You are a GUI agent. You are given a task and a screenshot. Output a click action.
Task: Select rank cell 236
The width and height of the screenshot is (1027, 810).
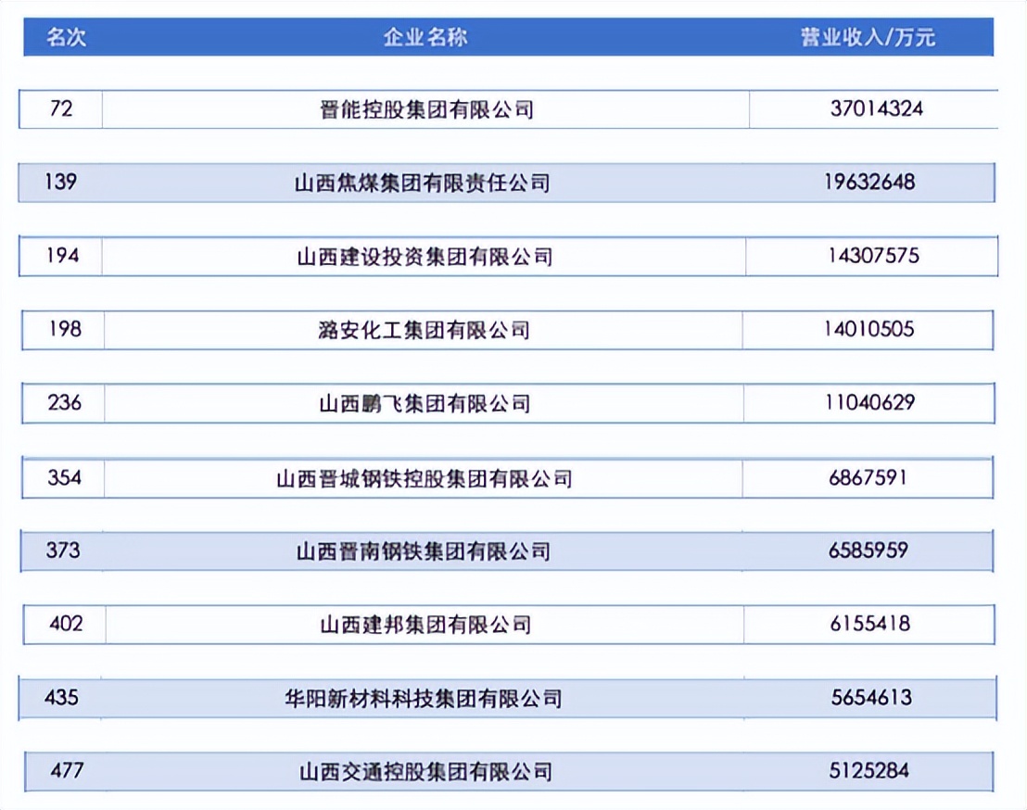pos(64,403)
